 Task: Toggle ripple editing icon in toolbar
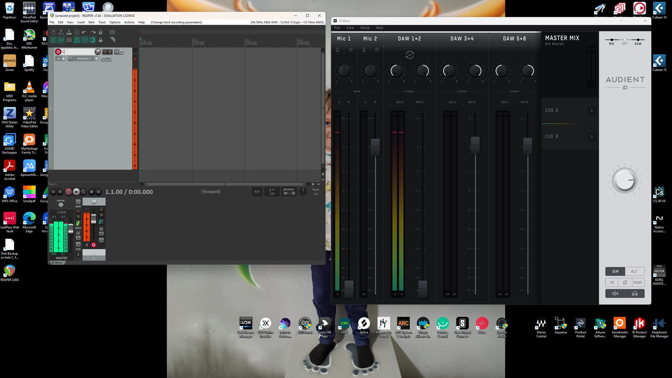pos(69,40)
